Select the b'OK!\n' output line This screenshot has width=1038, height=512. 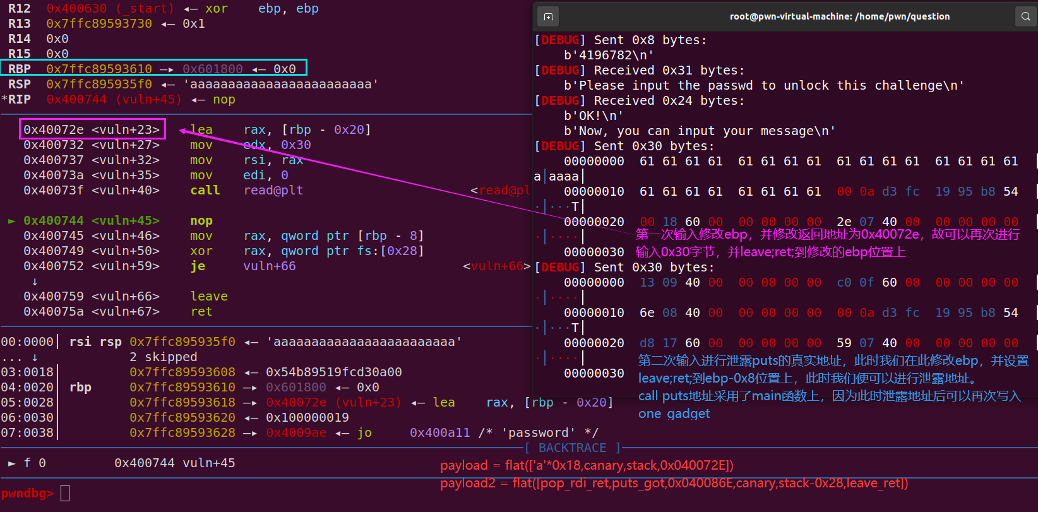click(x=594, y=116)
